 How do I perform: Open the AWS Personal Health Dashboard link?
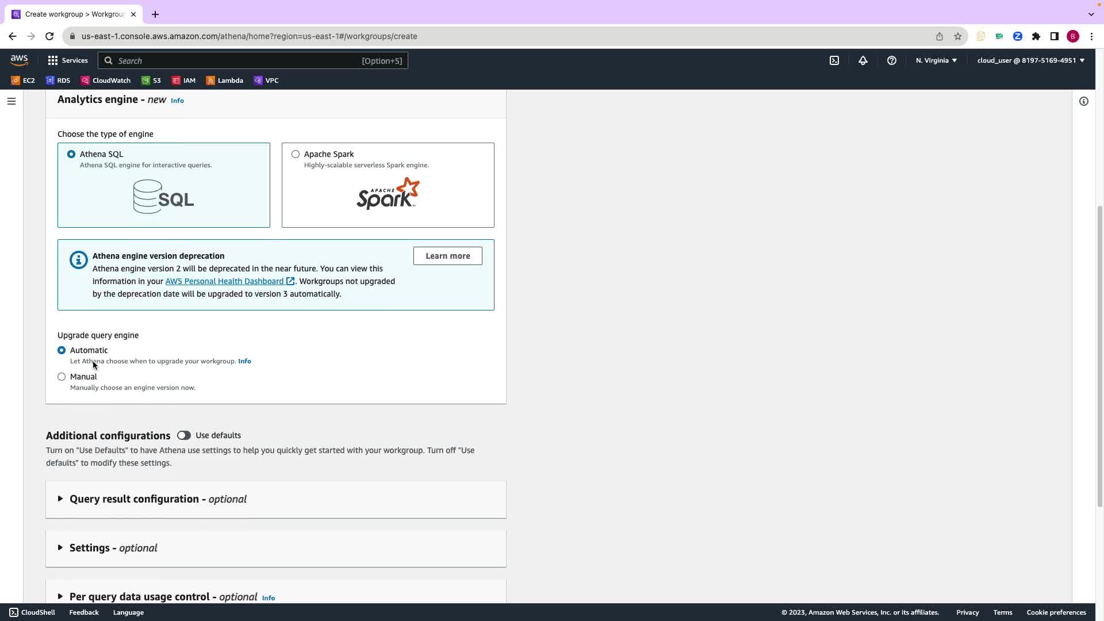tap(224, 281)
